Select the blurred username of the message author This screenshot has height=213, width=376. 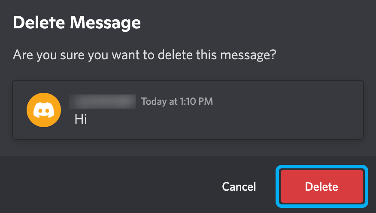tap(102, 102)
